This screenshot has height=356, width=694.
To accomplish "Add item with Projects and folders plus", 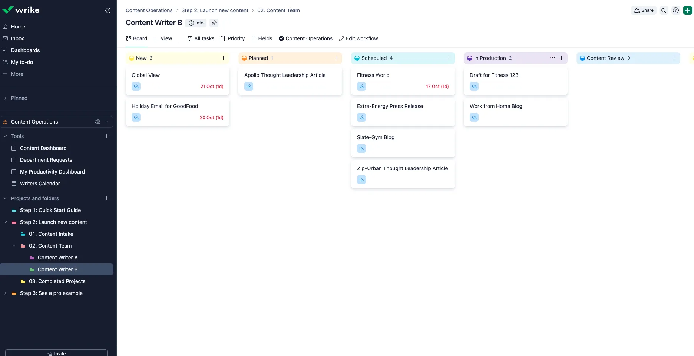I will pyautogui.click(x=107, y=198).
